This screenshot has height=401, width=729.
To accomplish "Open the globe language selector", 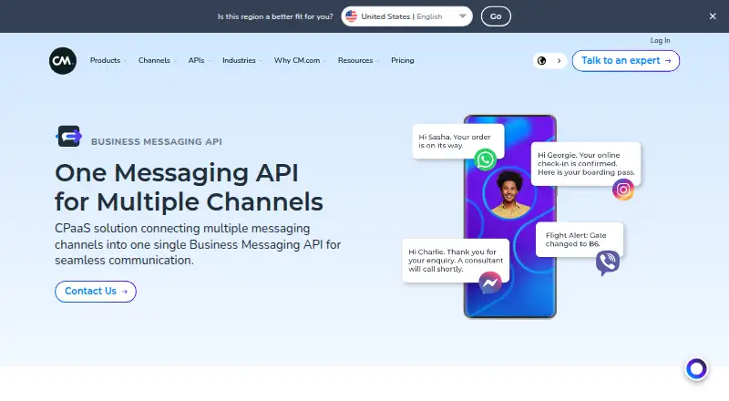I will (541, 60).
